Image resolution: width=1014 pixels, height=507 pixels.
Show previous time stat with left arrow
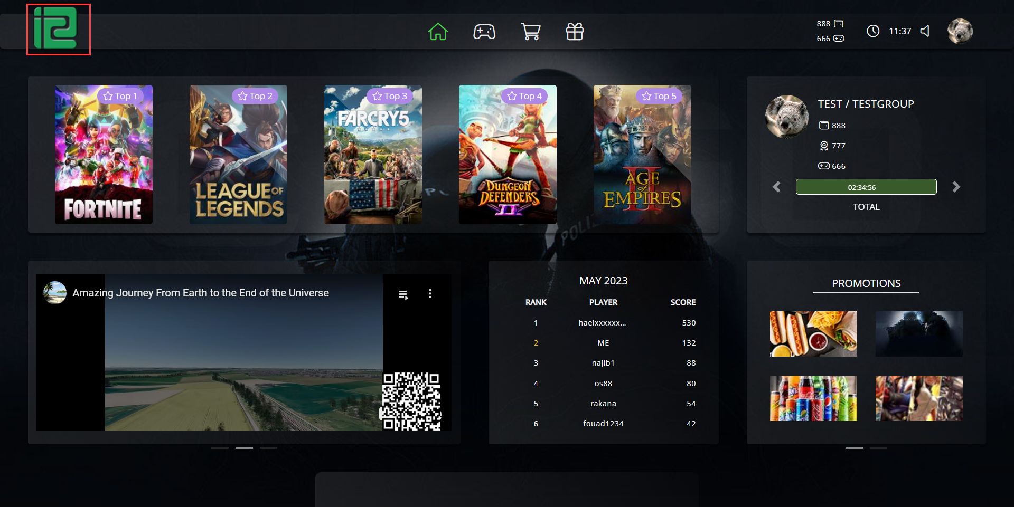tap(776, 187)
